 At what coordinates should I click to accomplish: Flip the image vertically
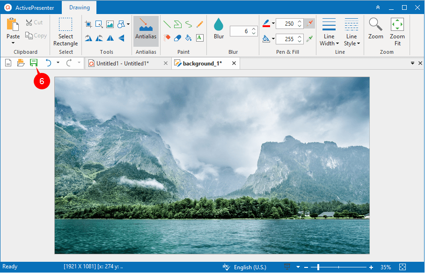[x=121, y=38]
